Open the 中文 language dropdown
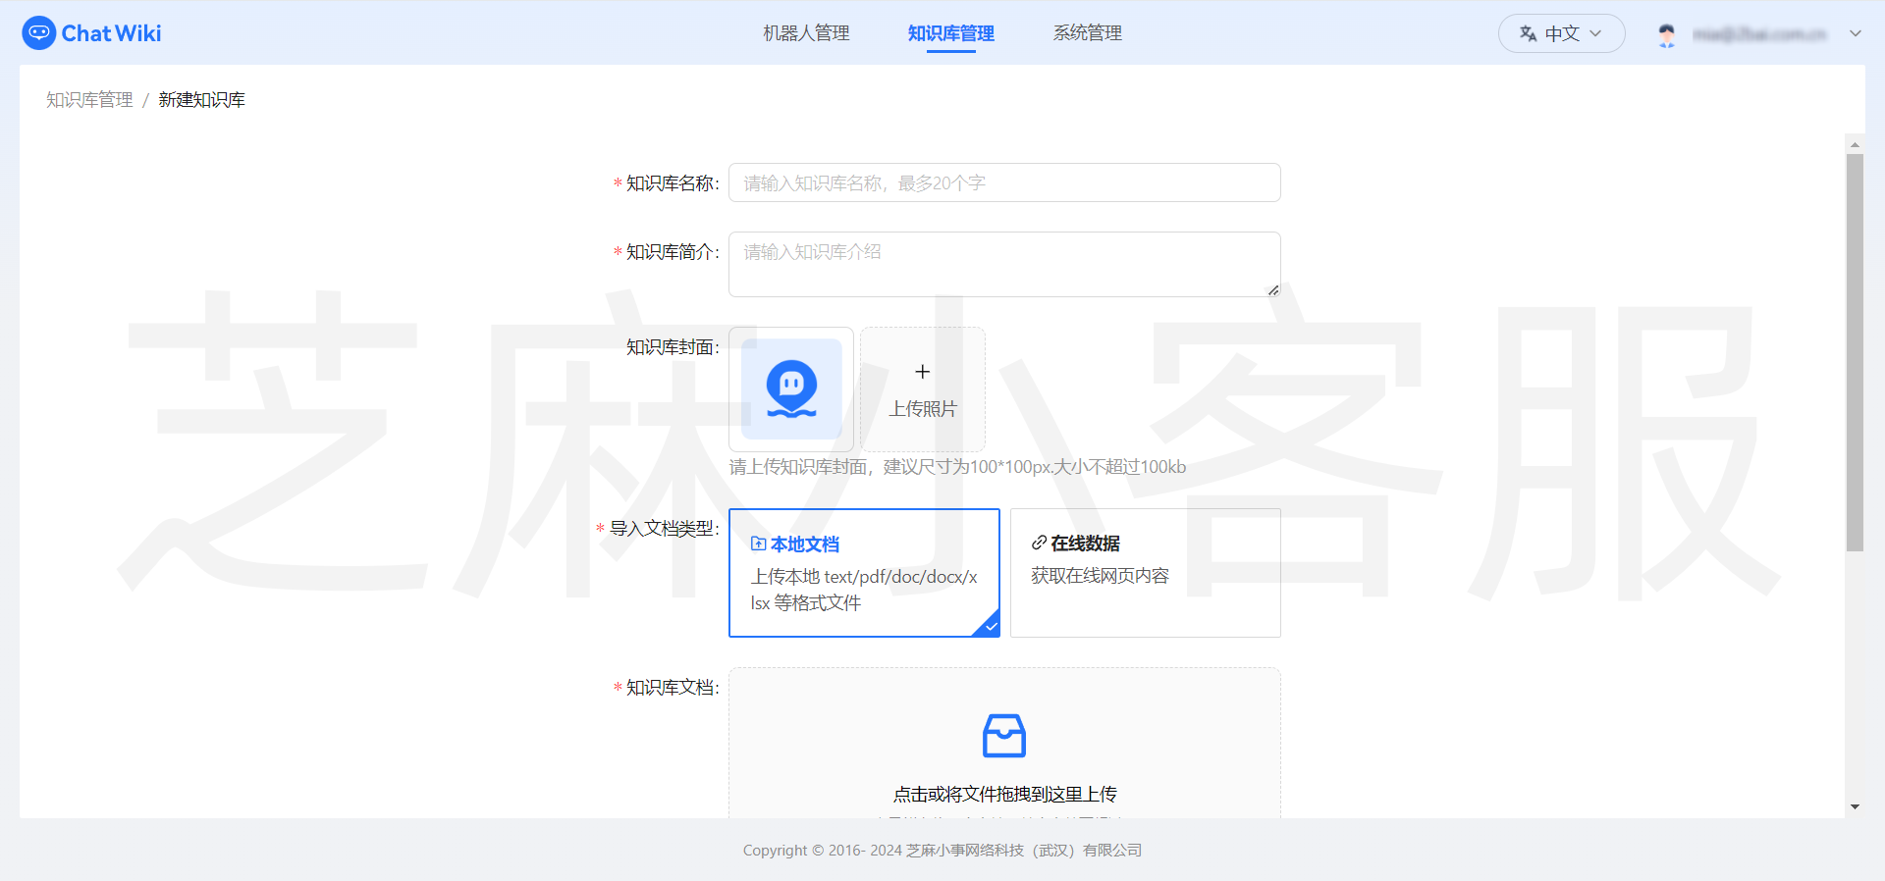This screenshot has height=881, width=1885. pyautogui.click(x=1561, y=33)
